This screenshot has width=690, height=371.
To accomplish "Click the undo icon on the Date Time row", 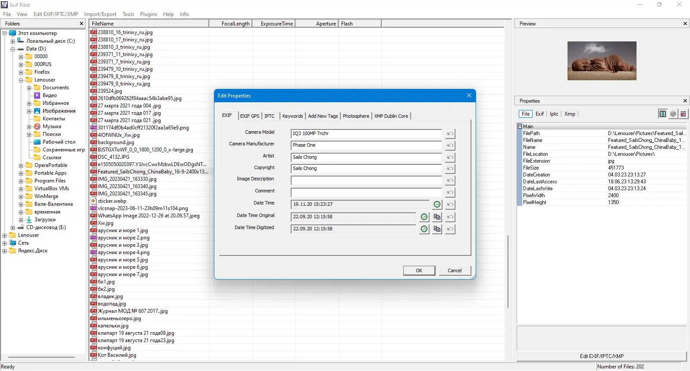I will pyautogui.click(x=450, y=204).
